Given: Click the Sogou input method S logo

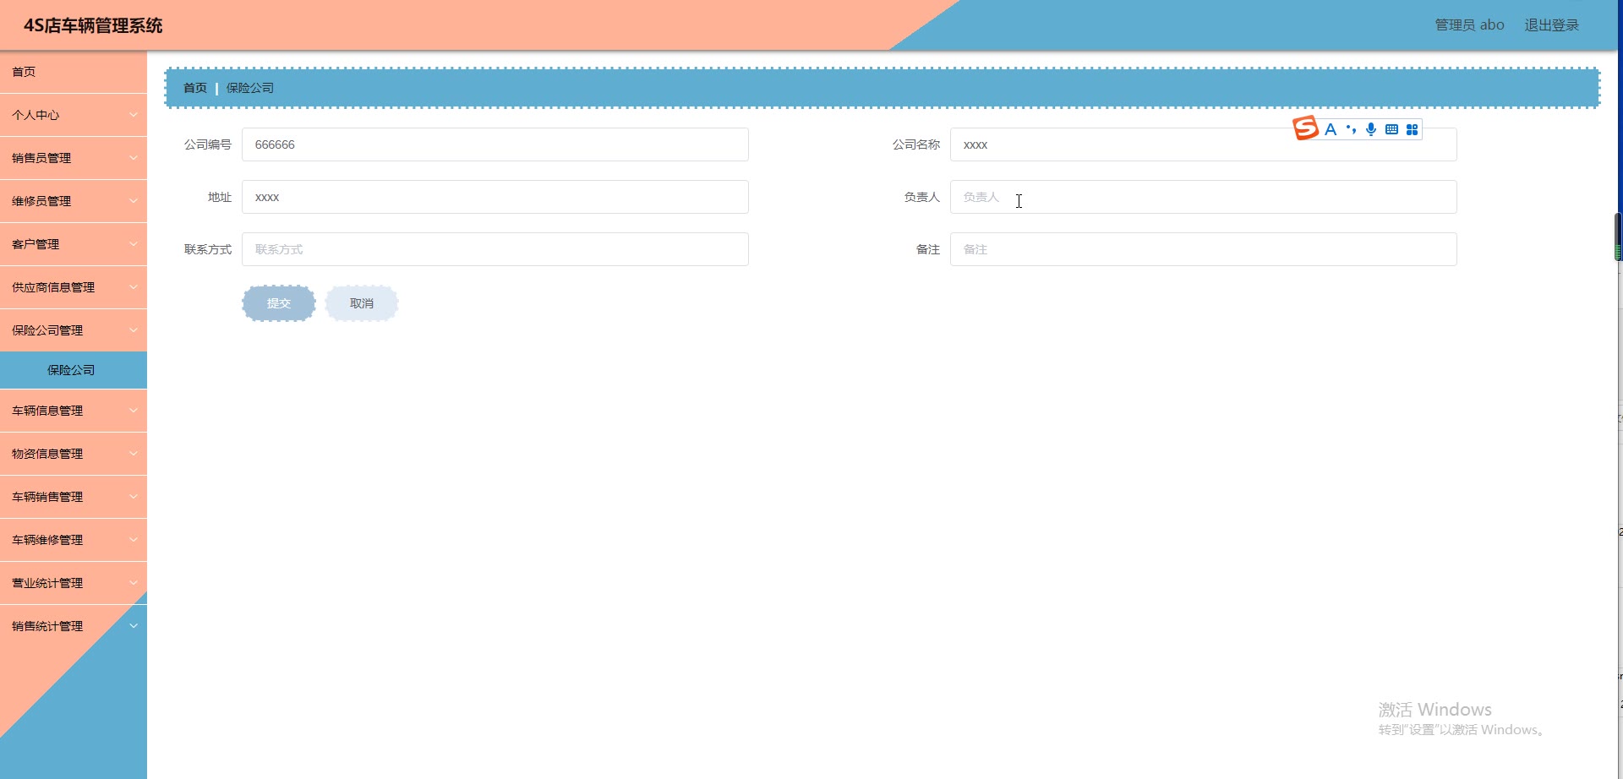Looking at the screenshot, I should point(1305,128).
